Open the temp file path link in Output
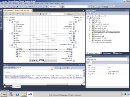The width and height of the screenshot is (130, 97). click(44, 78)
